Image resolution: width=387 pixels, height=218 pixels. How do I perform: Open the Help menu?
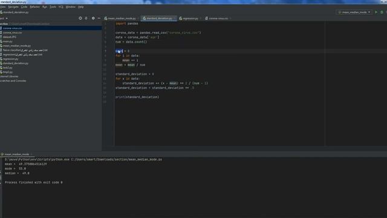pyautogui.click(x=80, y=7)
